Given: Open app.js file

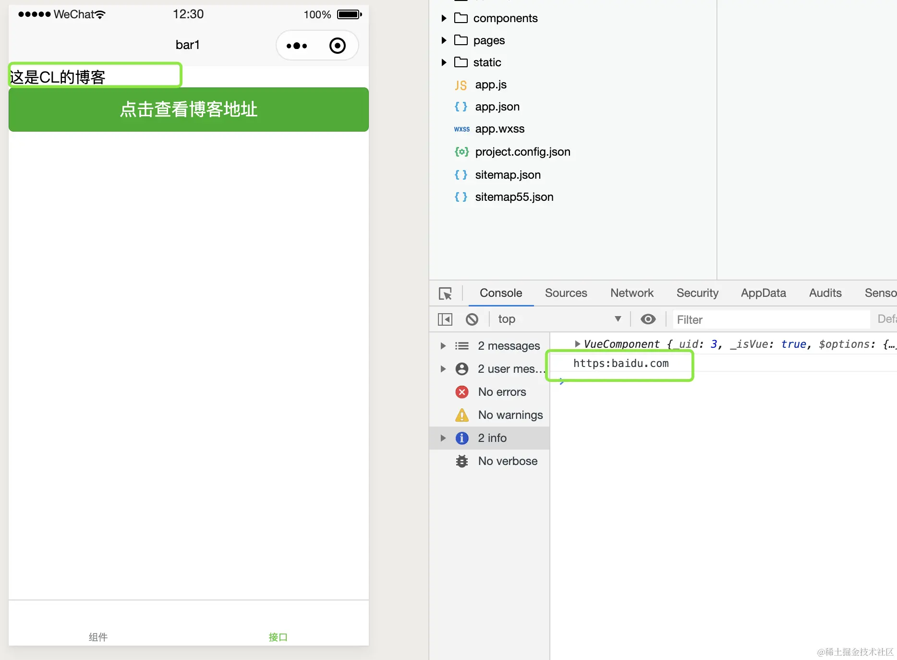Looking at the screenshot, I should [x=491, y=85].
